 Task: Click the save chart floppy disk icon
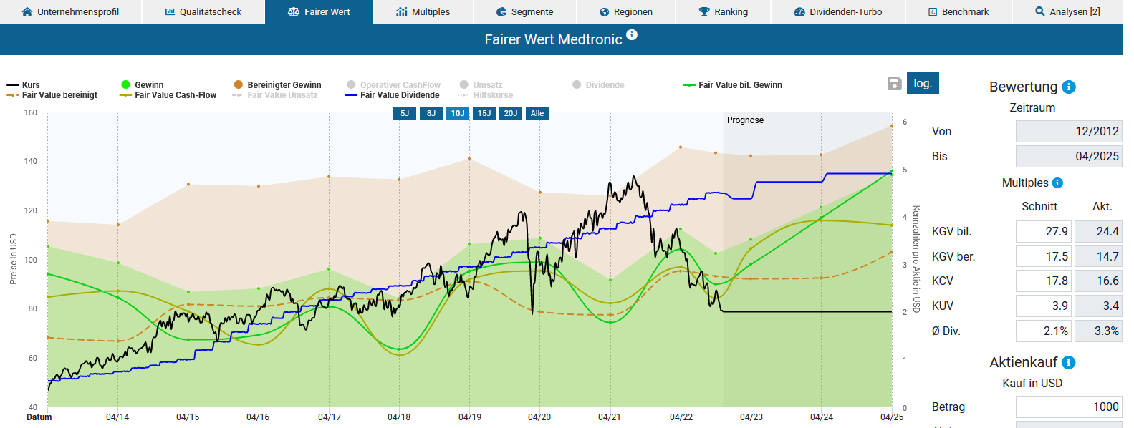[x=894, y=83]
